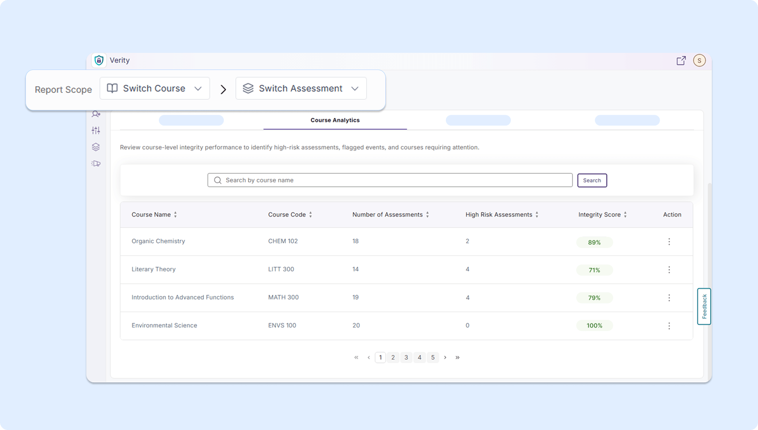Click the LITT 300 course code
Image resolution: width=758 pixels, height=430 pixels.
pyautogui.click(x=281, y=269)
